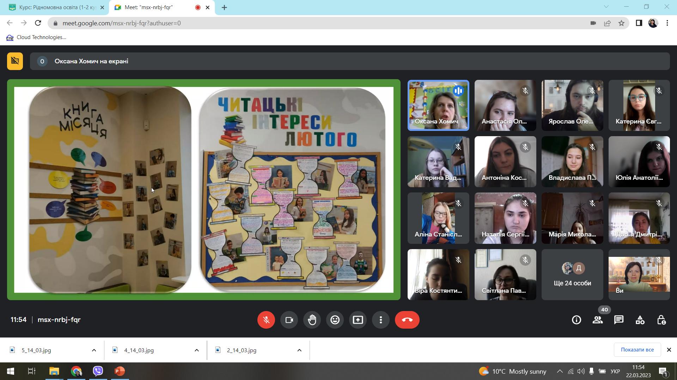Screen dimensions: 677x380
Task: Open Viber from the taskbar
Action: pyautogui.click(x=98, y=371)
